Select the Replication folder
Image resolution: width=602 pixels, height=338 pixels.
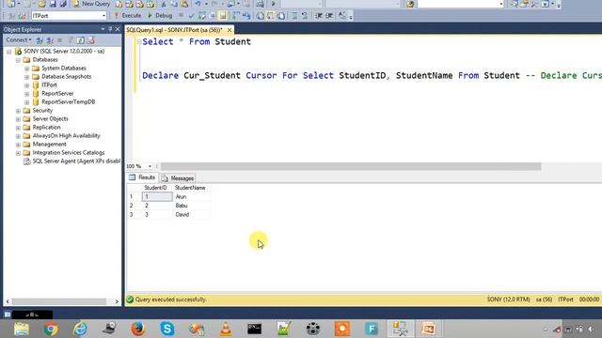click(x=46, y=128)
